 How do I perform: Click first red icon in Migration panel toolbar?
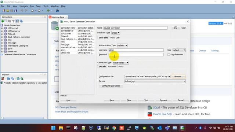[3, 78]
